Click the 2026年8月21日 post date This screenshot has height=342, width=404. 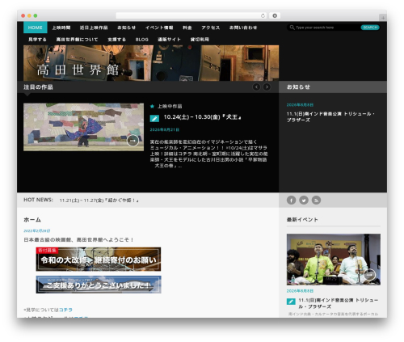(165, 129)
